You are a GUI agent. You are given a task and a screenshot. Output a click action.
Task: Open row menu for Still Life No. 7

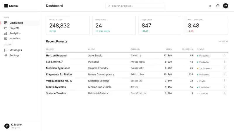tap(225, 61)
